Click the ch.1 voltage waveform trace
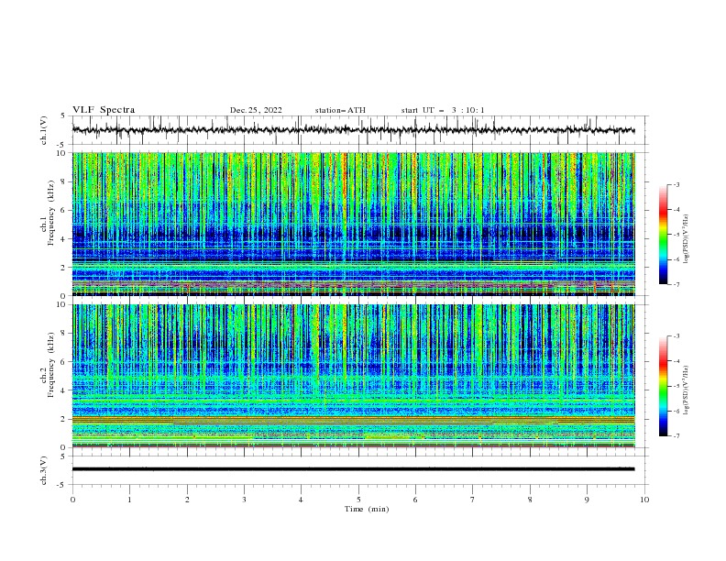Screen dimensions: 726x561 click(x=353, y=130)
